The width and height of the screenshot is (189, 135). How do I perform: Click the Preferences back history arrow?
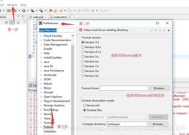[151, 30]
